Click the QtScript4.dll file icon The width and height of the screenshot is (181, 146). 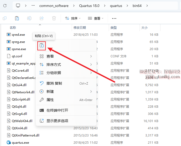tap(9, 99)
